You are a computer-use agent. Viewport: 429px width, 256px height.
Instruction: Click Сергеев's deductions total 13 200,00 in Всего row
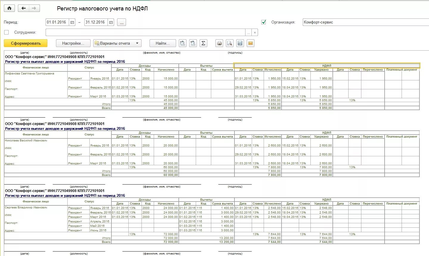226,242
